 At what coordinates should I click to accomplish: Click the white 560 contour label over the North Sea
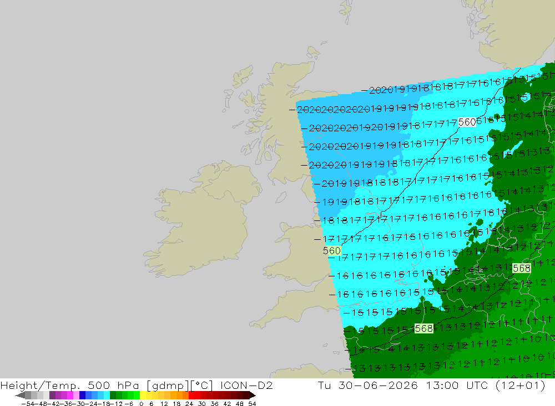point(467,122)
